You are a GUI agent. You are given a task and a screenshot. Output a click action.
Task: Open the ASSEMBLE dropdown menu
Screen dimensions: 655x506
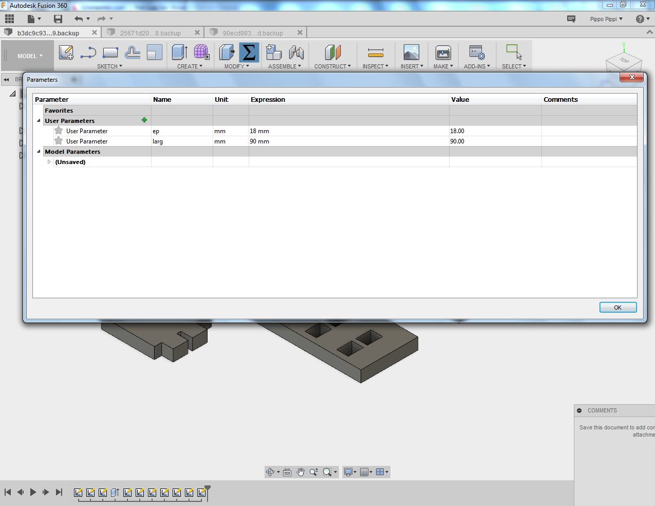click(285, 66)
